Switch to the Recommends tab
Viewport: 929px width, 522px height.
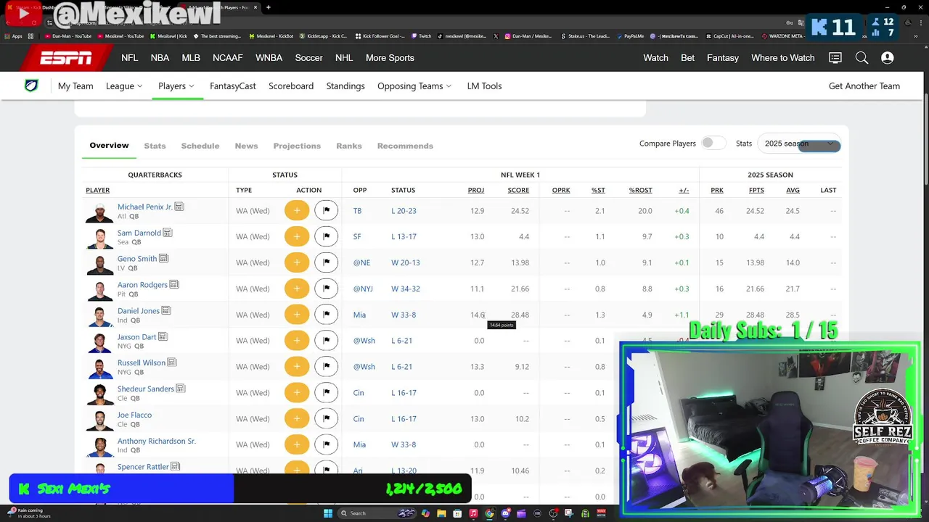[x=405, y=146]
